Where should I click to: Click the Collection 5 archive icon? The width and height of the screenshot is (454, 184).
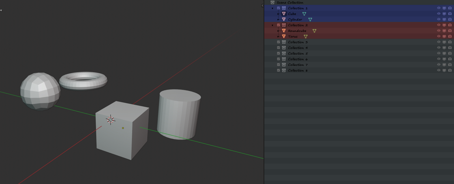[x=284, y=53]
